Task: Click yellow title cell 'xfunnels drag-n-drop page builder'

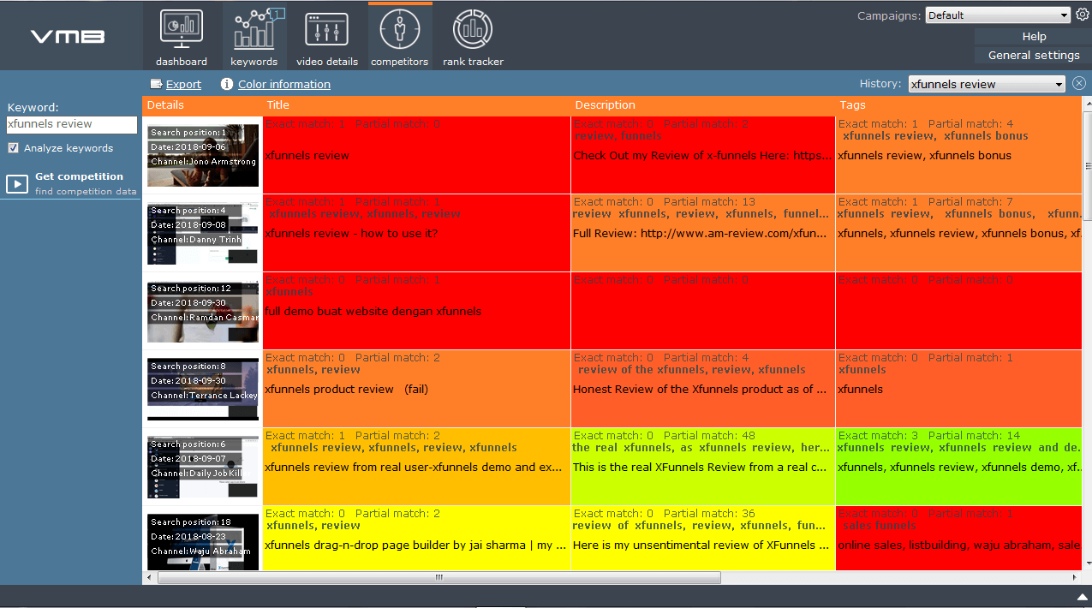Action: click(416, 538)
